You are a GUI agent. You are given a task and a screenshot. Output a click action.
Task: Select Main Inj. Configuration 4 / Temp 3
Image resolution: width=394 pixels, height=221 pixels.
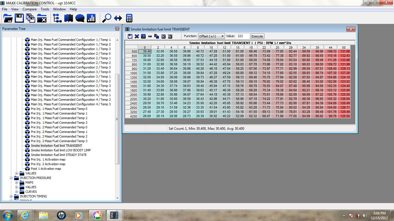tap(71, 104)
